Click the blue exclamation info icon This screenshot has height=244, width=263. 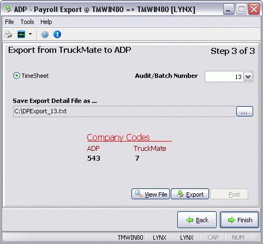57,34
